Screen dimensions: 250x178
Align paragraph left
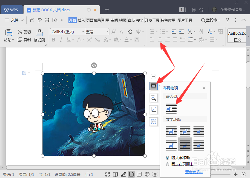(x=152, y=39)
